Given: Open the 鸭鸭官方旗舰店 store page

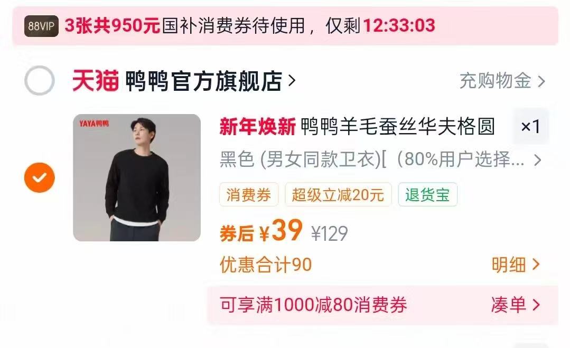Looking at the screenshot, I should click(x=203, y=80).
